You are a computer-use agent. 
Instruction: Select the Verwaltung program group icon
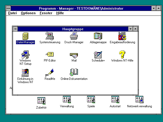67,100
